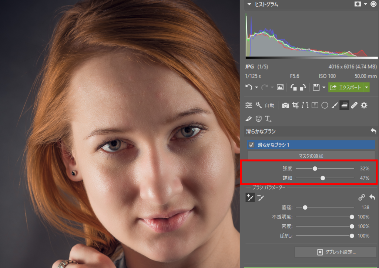Image resolution: width=379 pixels, height=268 pixels.
Task: Click the 4016 x 6016 (4.74 MB) text
Action: click(353, 67)
